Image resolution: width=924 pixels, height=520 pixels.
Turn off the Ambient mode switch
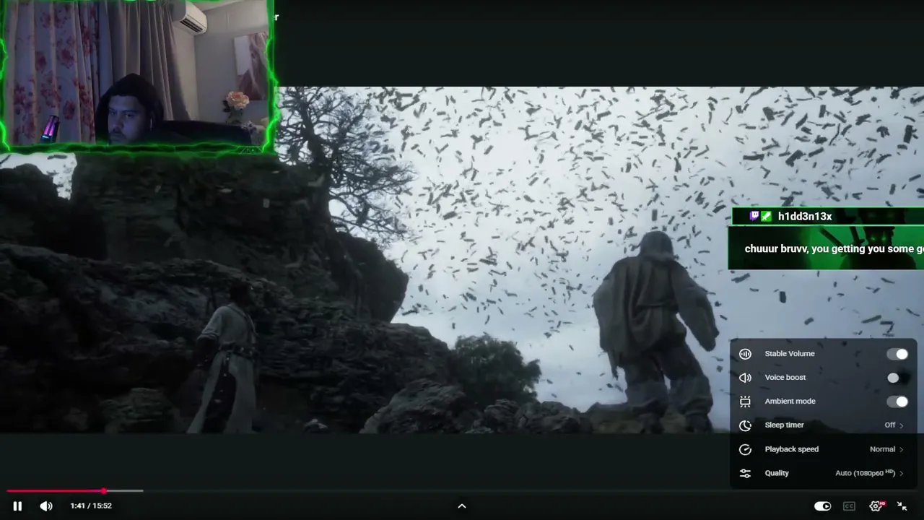pyautogui.click(x=897, y=402)
